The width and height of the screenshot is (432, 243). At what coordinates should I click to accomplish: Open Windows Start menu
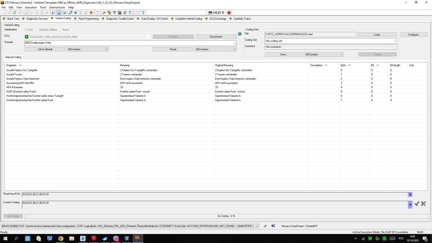[5, 238]
